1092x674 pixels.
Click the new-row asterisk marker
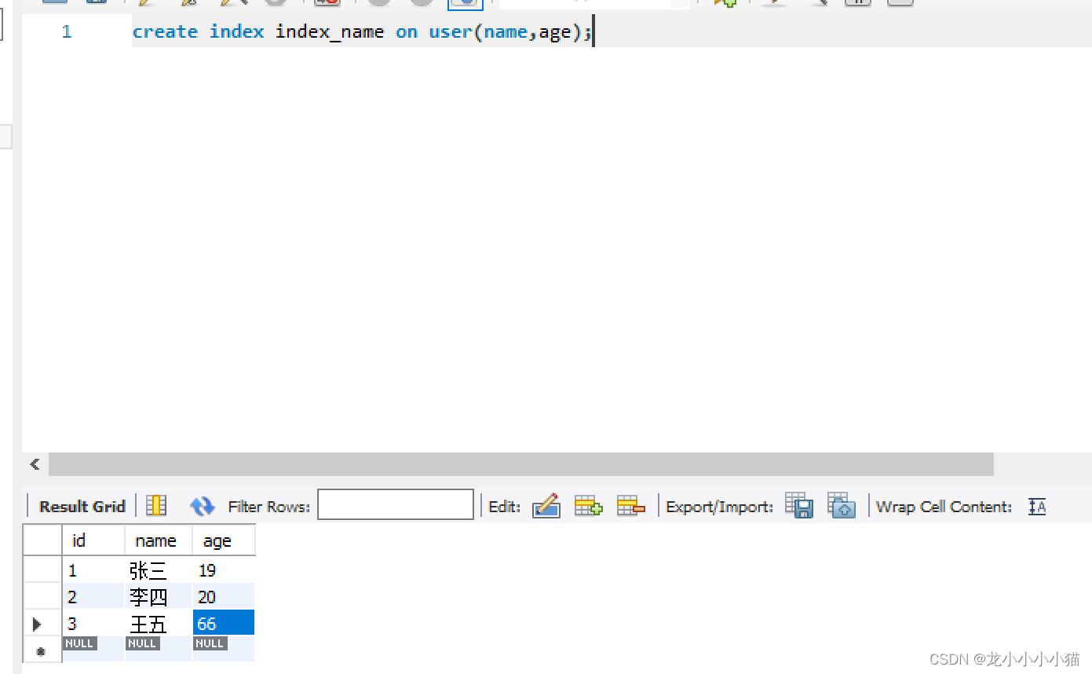pyautogui.click(x=42, y=651)
